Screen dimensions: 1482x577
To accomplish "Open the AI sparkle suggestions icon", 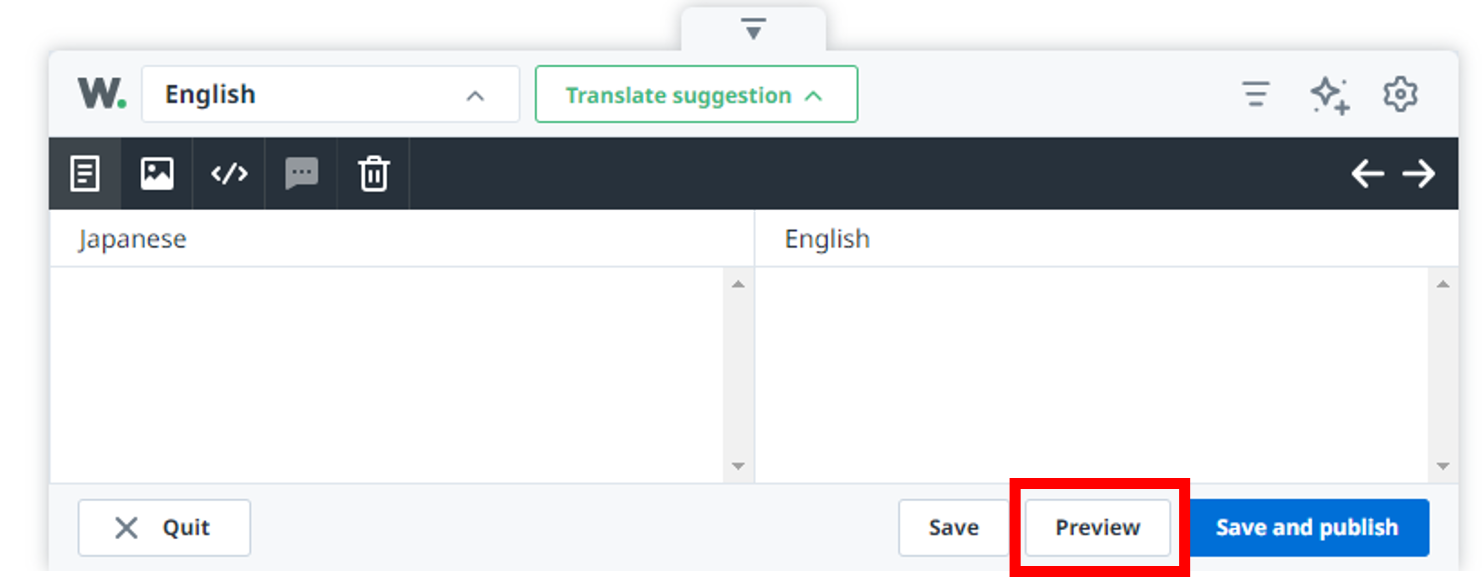I will (1330, 95).
